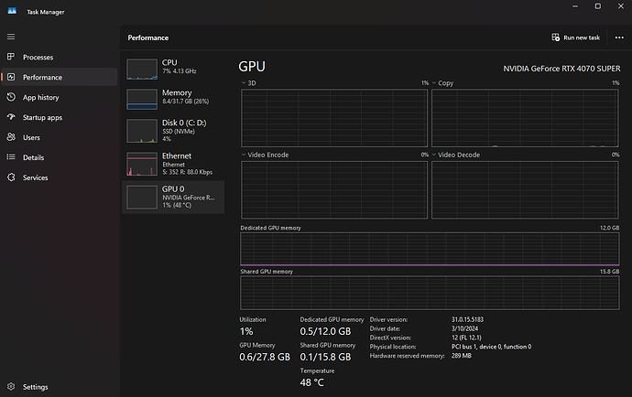The image size is (632, 397).
Task: Click the Processes icon in sidebar
Action: tap(12, 57)
